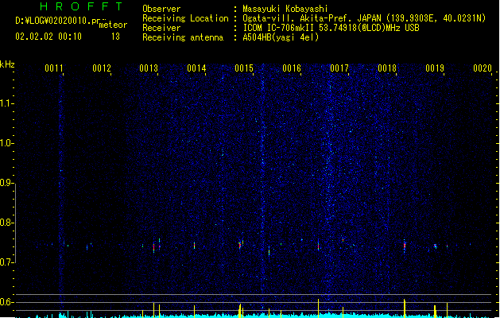Click the 0.7 kHz frequency label
Viewport: 500px width, 318px height.
6,262
